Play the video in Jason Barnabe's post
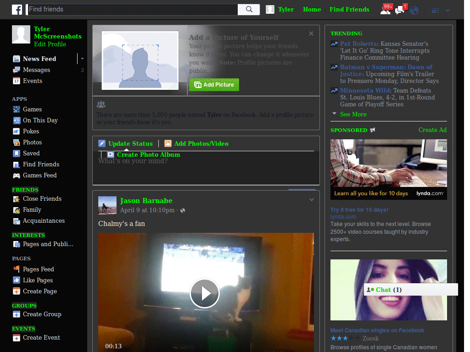 point(204,293)
